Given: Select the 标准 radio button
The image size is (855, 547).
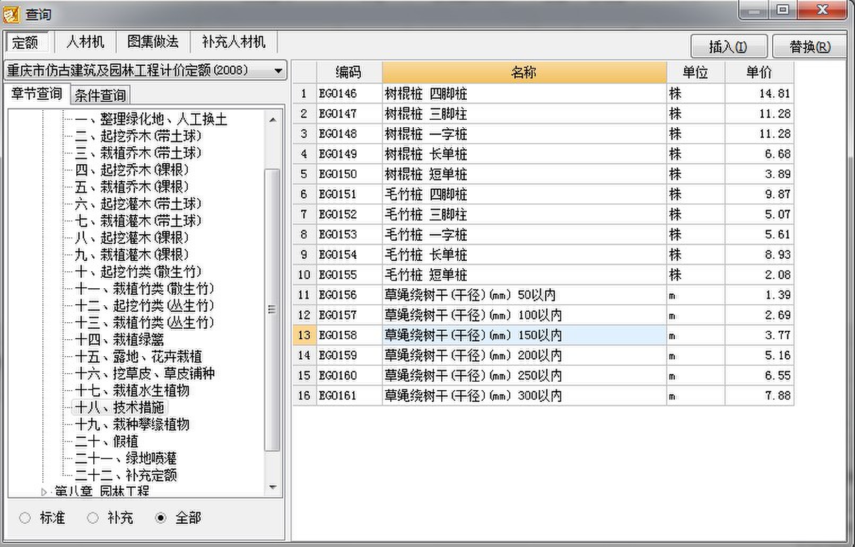Looking at the screenshot, I should point(25,518).
